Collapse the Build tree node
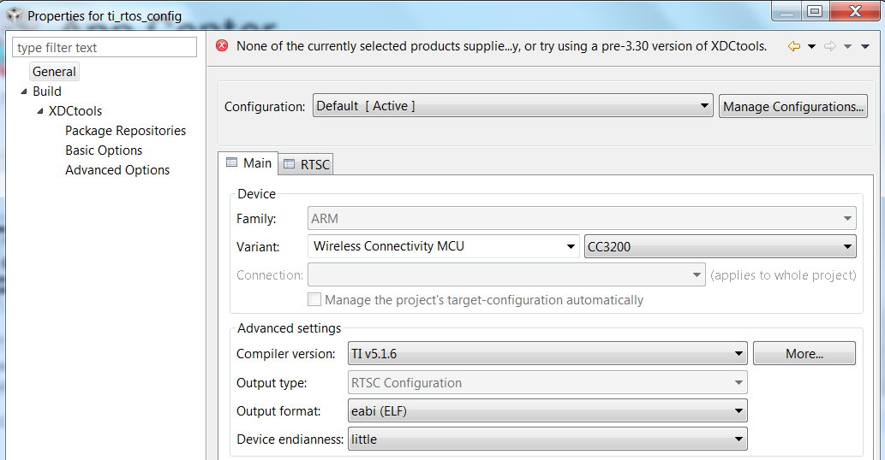This screenshot has width=885, height=460. click(24, 91)
